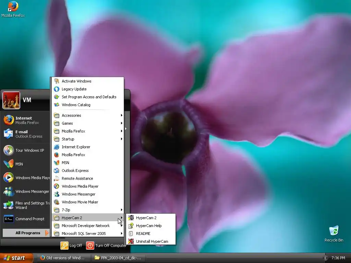Expand the Accessories submenu arrow

(122, 115)
